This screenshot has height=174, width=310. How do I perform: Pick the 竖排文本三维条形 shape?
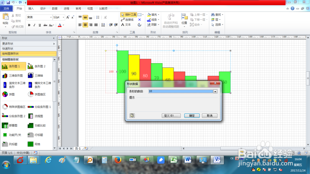tap(14, 85)
